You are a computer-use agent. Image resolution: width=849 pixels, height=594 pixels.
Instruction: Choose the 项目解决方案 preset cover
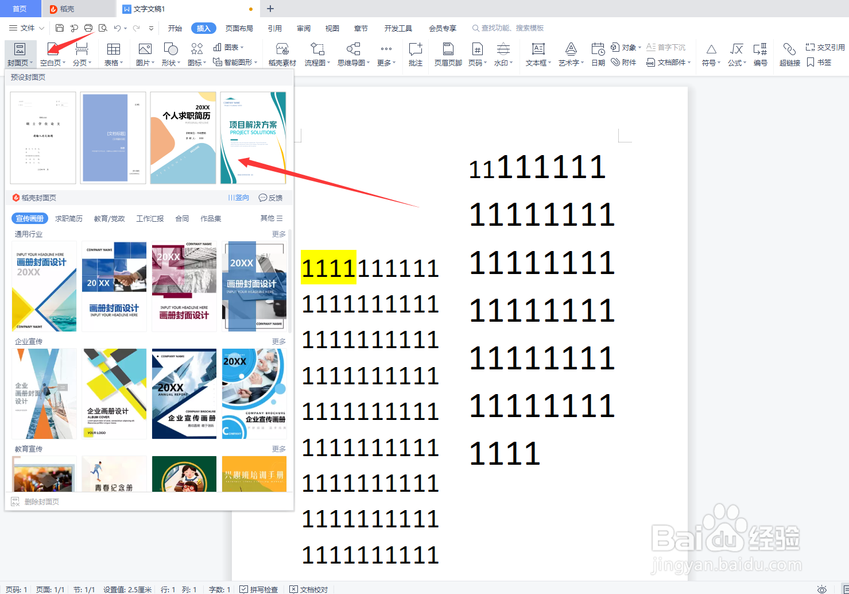253,138
